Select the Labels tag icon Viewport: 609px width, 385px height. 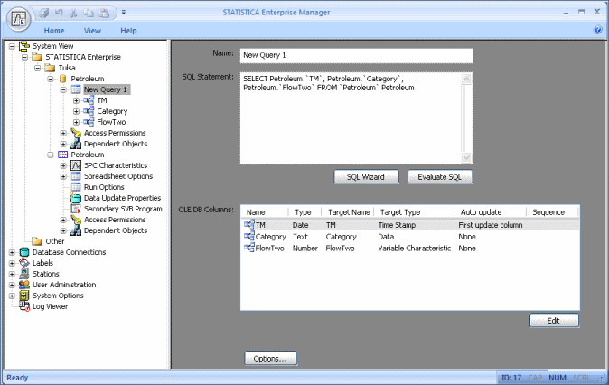click(x=24, y=263)
